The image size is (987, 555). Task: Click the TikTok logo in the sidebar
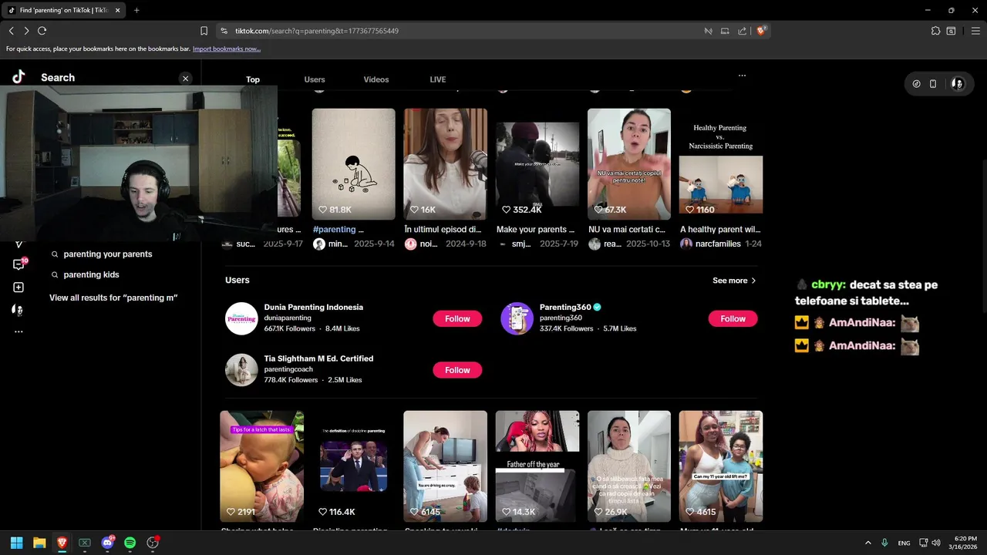point(19,76)
